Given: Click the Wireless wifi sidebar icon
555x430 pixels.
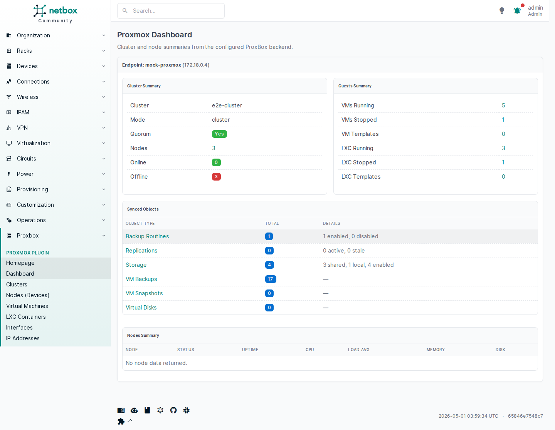Looking at the screenshot, I should click(9, 97).
